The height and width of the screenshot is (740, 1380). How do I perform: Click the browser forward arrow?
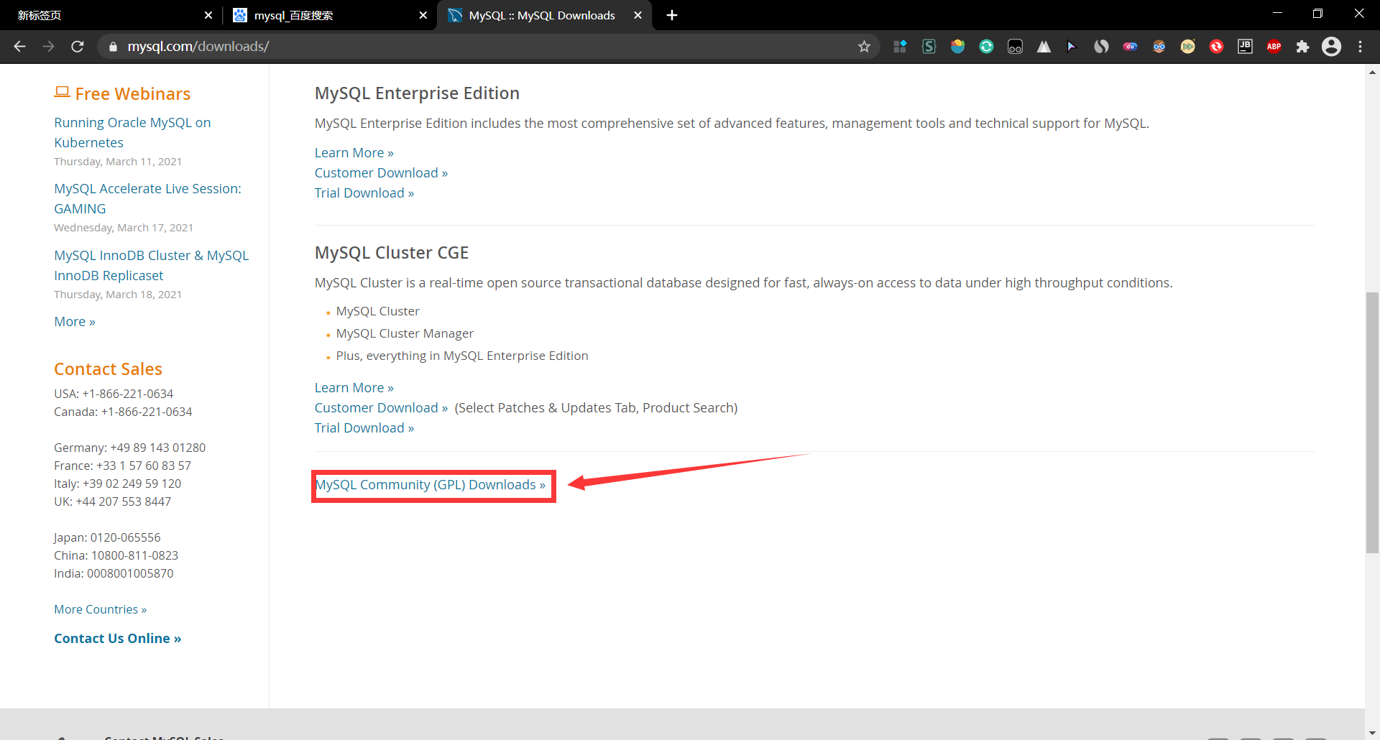49,47
